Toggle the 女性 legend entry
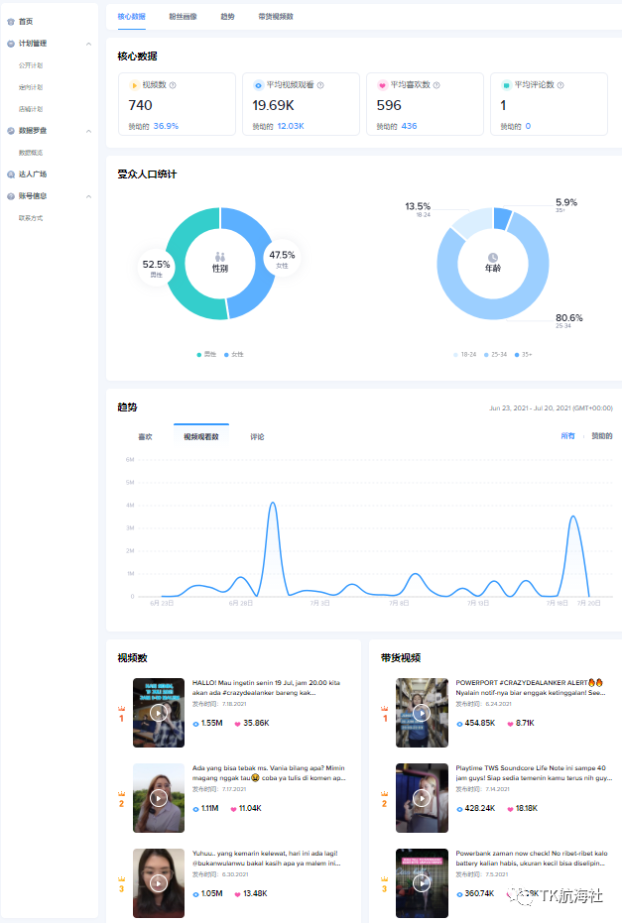Image resolution: width=622 pixels, height=923 pixels. [234, 354]
